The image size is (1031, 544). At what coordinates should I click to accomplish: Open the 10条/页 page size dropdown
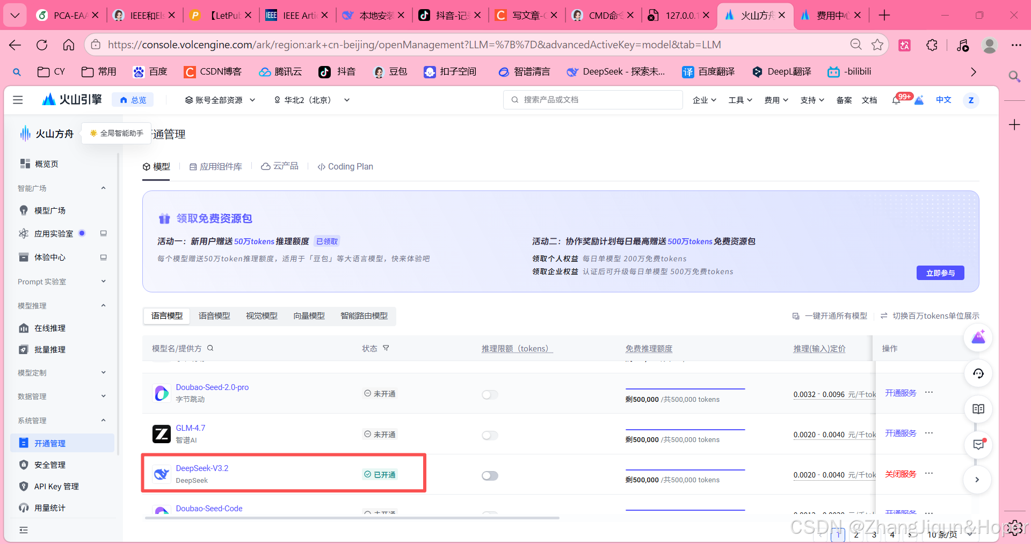(x=941, y=534)
